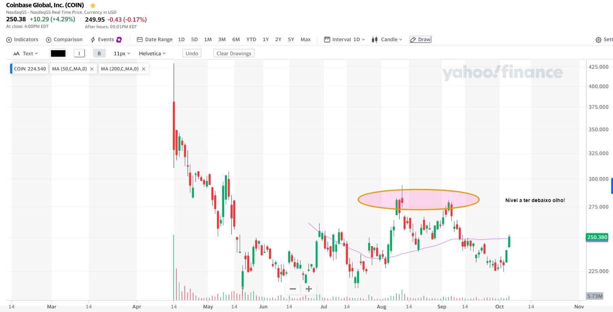Remove the MA 50 indicator
Image resolution: width=613 pixels, height=312 pixels.
coord(92,69)
